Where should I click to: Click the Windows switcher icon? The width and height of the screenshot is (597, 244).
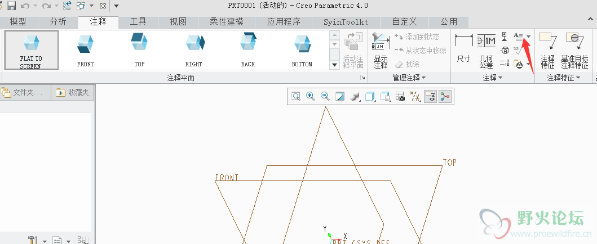pyautogui.click(x=81, y=6)
